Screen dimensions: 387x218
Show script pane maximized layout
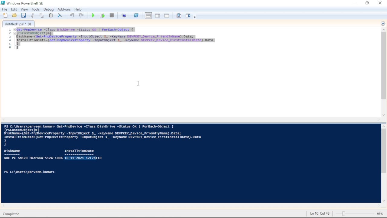167,15
